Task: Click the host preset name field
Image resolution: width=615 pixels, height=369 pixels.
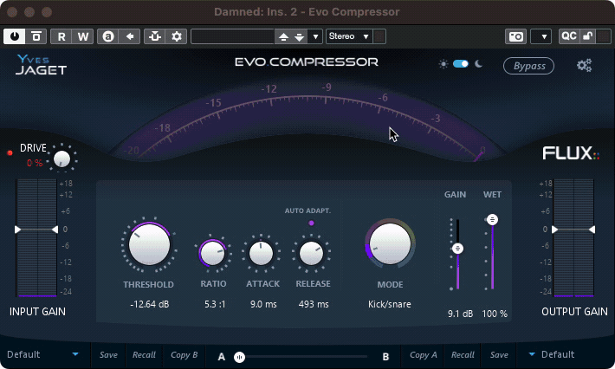Action: point(231,36)
